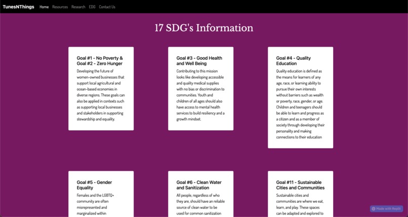Select the Goal #1 No Poverty card title
Image resolution: width=408 pixels, height=217 pixels.
[100, 61]
